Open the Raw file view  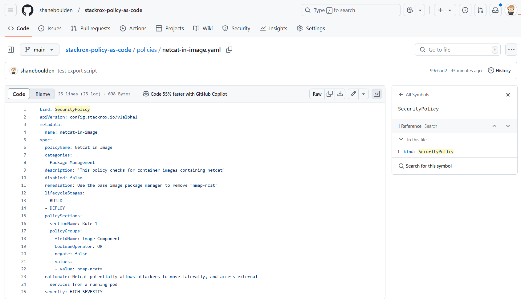(317, 94)
